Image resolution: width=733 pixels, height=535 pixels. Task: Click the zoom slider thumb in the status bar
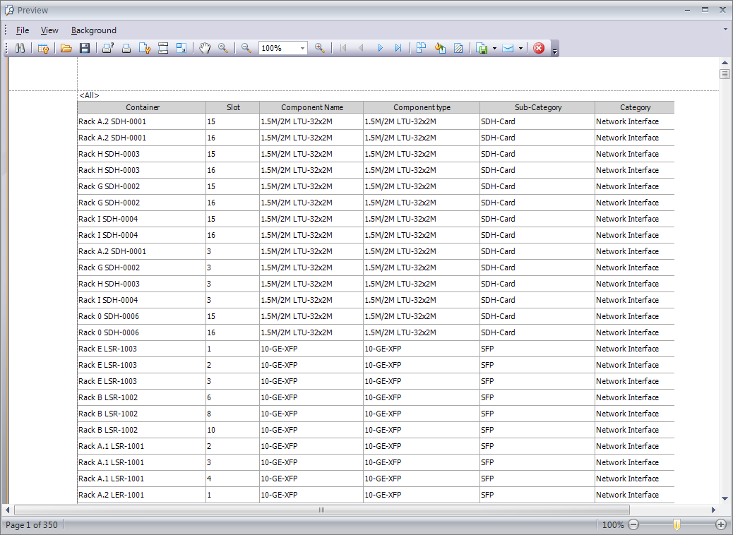pos(677,524)
